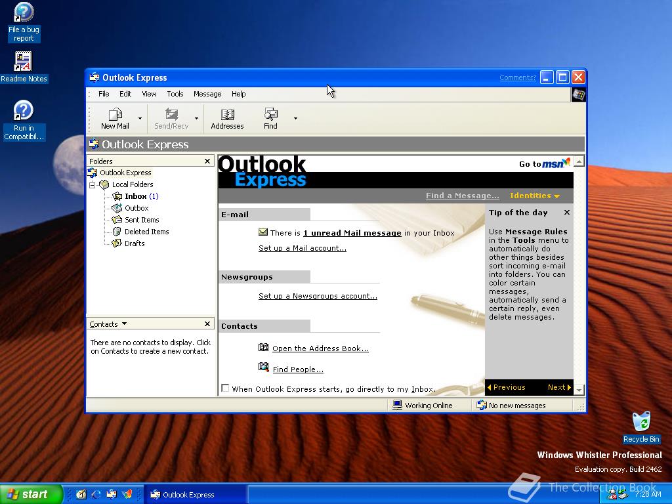Open the Find dropdown arrow
672x504 pixels.
(x=295, y=118)
